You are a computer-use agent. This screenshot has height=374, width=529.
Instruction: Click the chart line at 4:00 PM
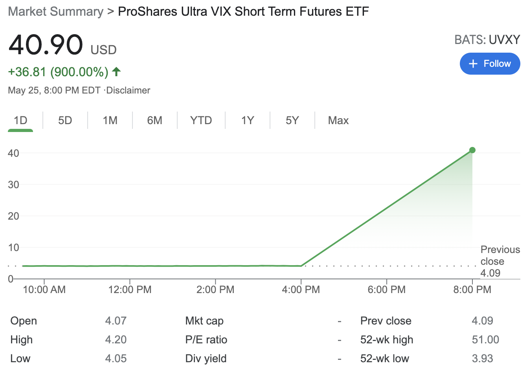point(301,266)
